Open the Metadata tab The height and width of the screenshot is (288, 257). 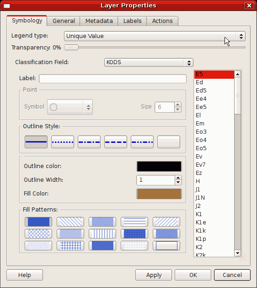pyautogui.click(x=99, y=21)
